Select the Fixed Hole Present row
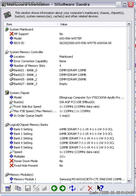Viewport: 136px width, 196px height. [65, 165]
